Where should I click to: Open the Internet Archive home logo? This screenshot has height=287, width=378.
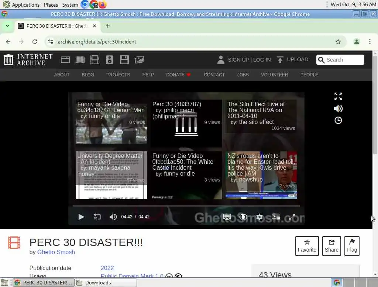(x=28, y=59)
